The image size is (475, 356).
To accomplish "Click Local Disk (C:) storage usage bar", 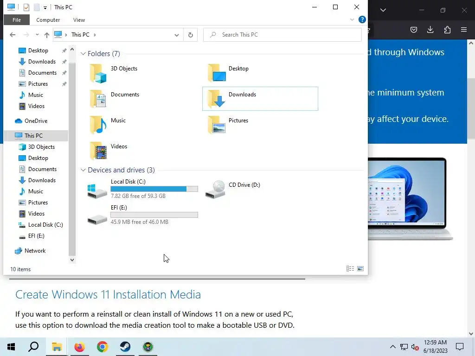I will 154,189.
